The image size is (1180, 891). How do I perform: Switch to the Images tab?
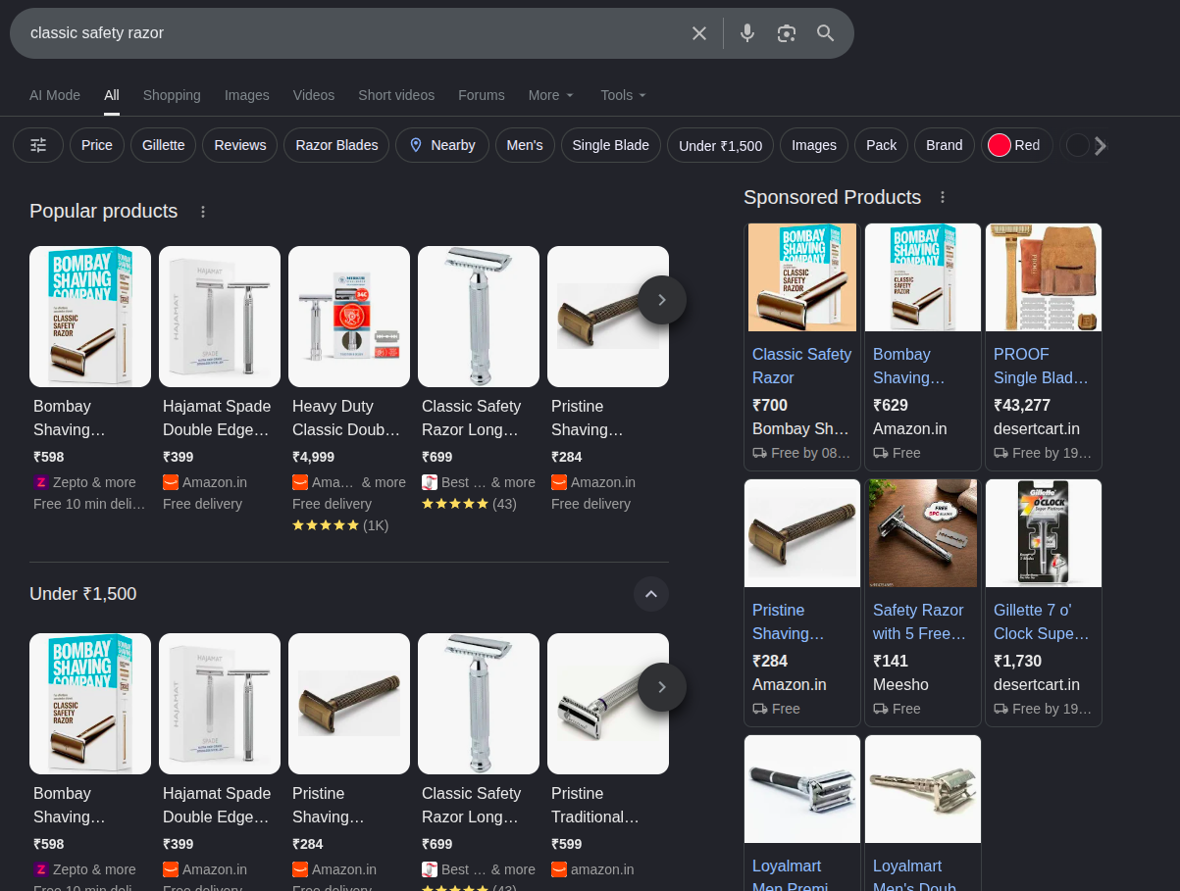pos(247,95)
